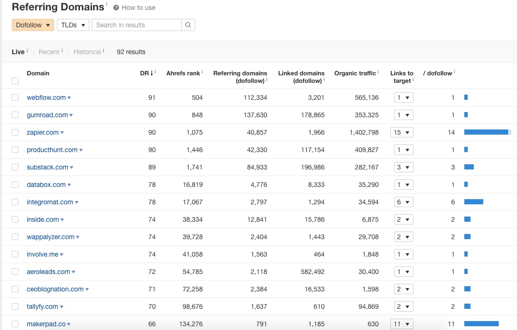The height and width of the screenshot is (330, 517).
Task: Tick the substack.com row checkbox
Action: pos(15,167)
